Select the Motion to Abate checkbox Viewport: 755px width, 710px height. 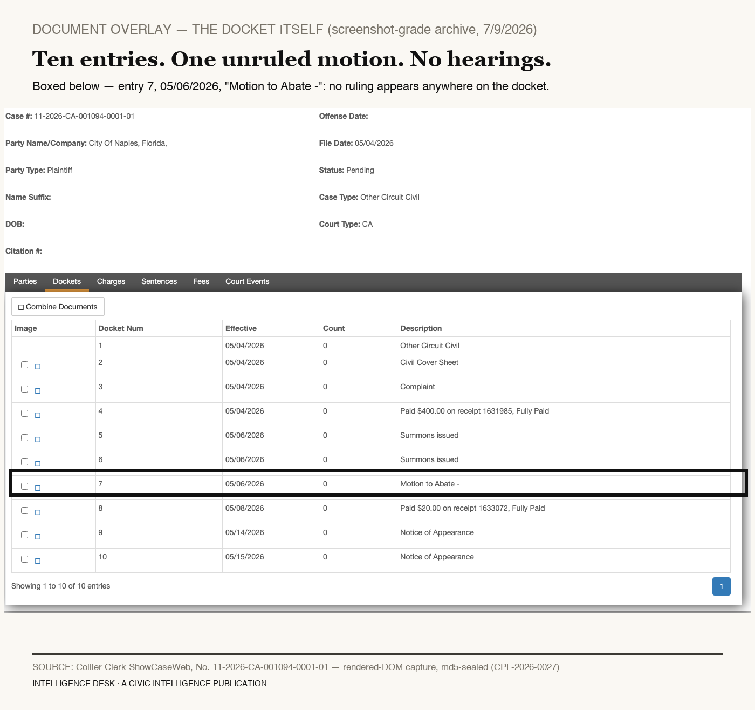pyautogui.click(x=24, y=486)
